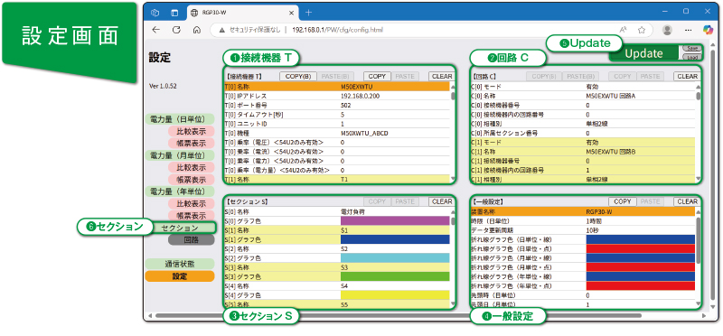Open 比較表示 under 電力量（日単位）
The image size is (723, 336).
pos(191,131)
